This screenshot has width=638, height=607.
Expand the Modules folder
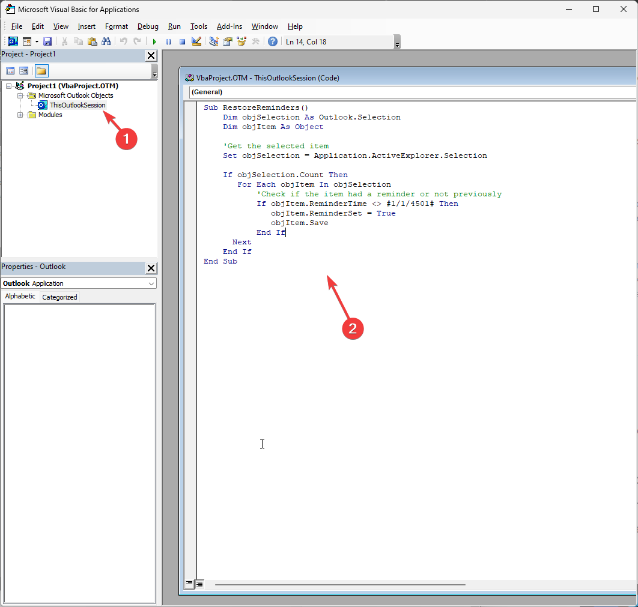[x=20, y=115]
